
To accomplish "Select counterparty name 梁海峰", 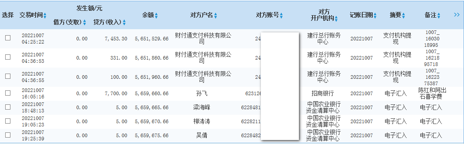I will [x=202, y=107].
